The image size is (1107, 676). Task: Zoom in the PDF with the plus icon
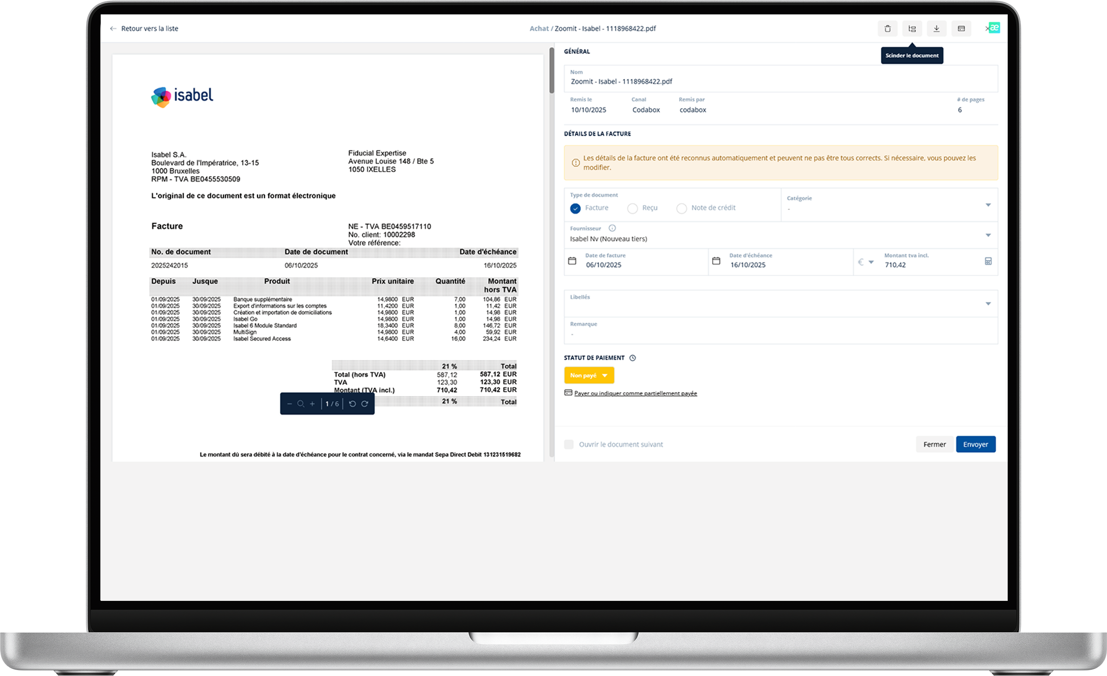coord(312,404)
